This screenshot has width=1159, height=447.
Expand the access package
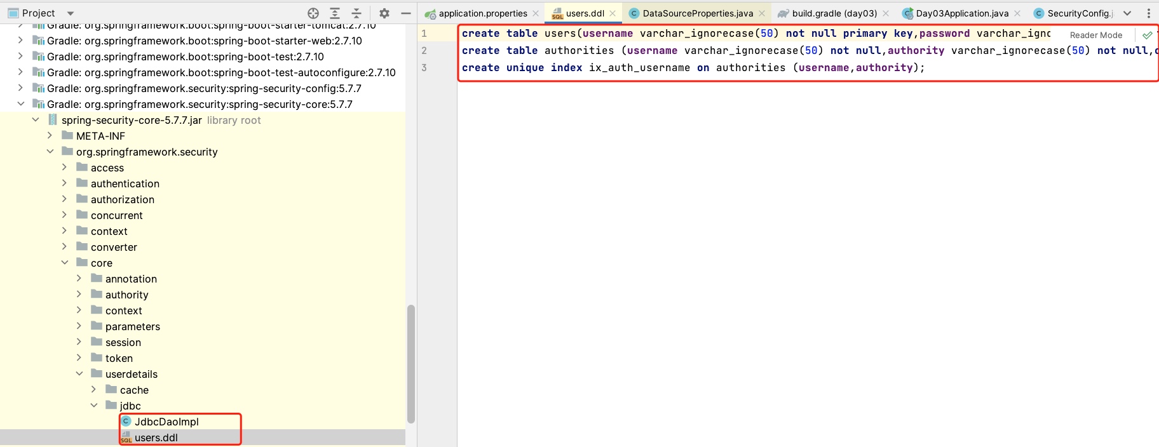click(64, 167)
